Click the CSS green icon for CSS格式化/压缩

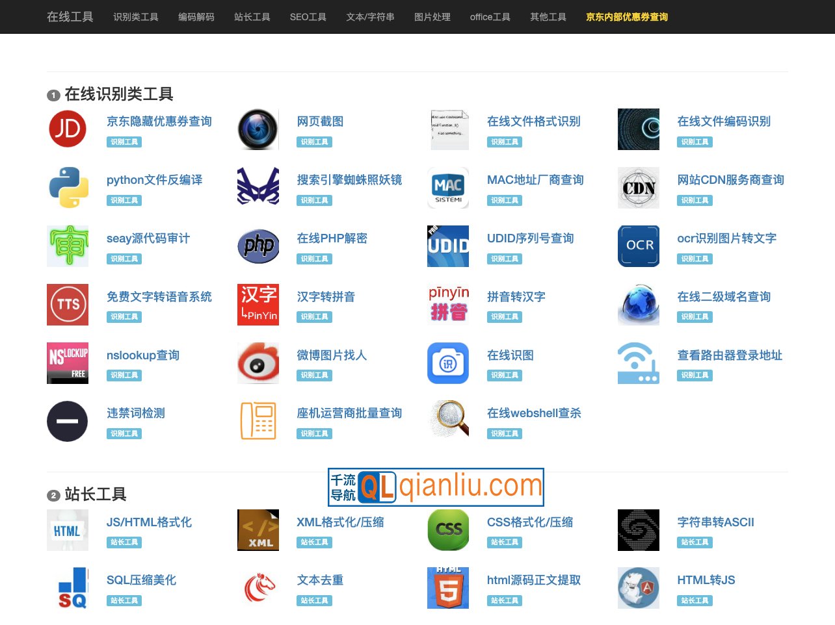coord(447,529)
